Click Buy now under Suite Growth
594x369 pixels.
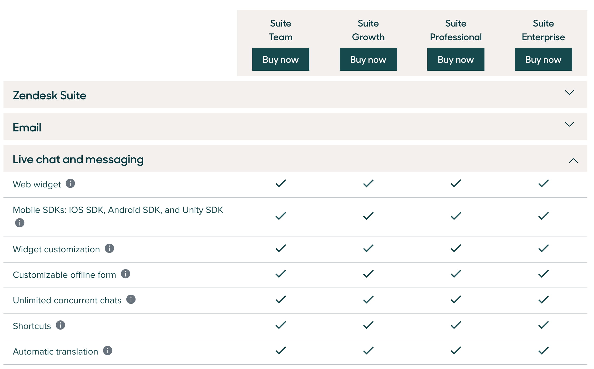click(368, 59)
